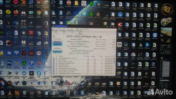Click the 13 °C temperature indicator
The height and width of the screenshot is (99, 176).
tap(57, 52)
